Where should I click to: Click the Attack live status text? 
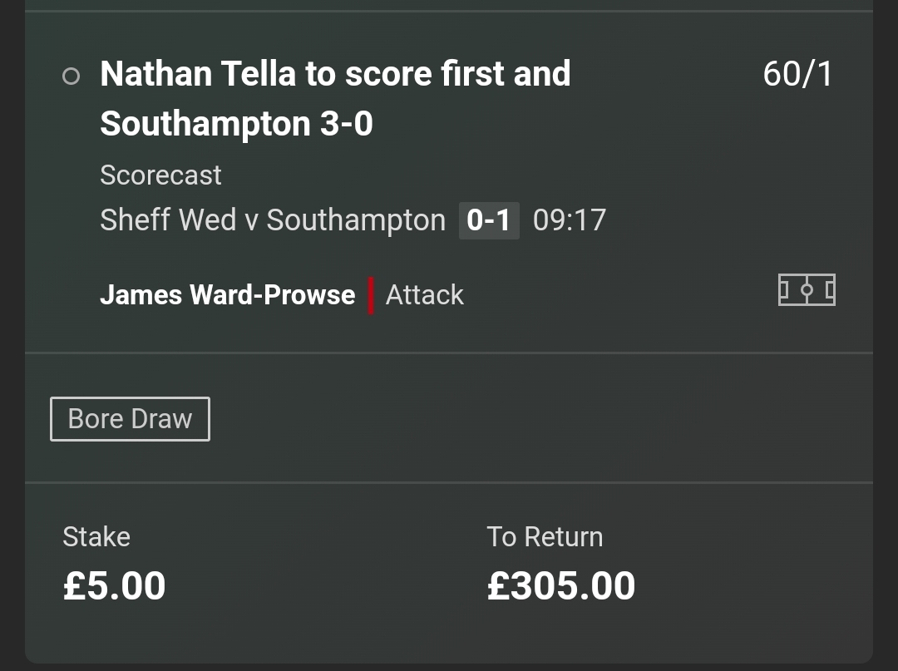pos(424,295)
